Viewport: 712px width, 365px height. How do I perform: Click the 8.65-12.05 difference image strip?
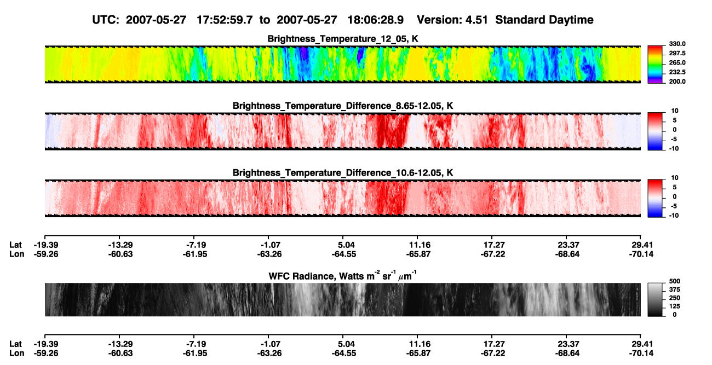click(342, 131)
